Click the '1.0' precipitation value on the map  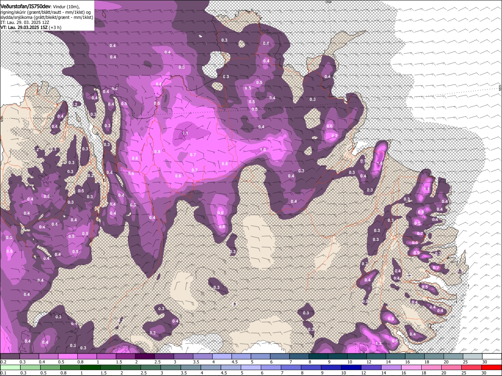(263, 150)
